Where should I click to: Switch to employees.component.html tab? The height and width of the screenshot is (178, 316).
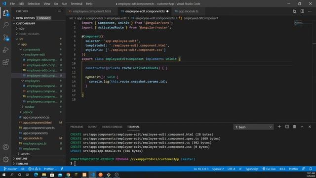tap(92, 11)
